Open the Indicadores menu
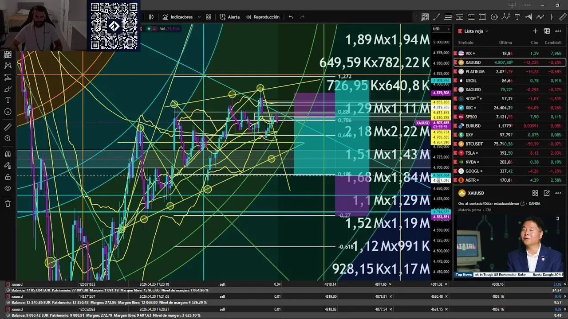The image size is (568, 319). pyautogui.click(x=177, y=17)
